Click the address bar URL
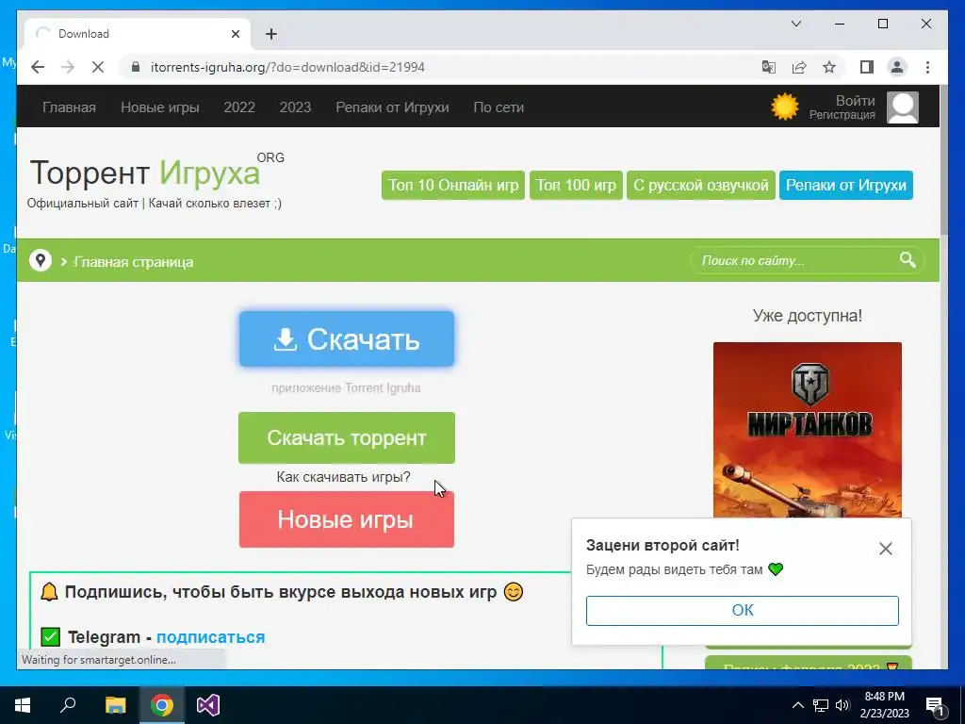 pos(287,67)
